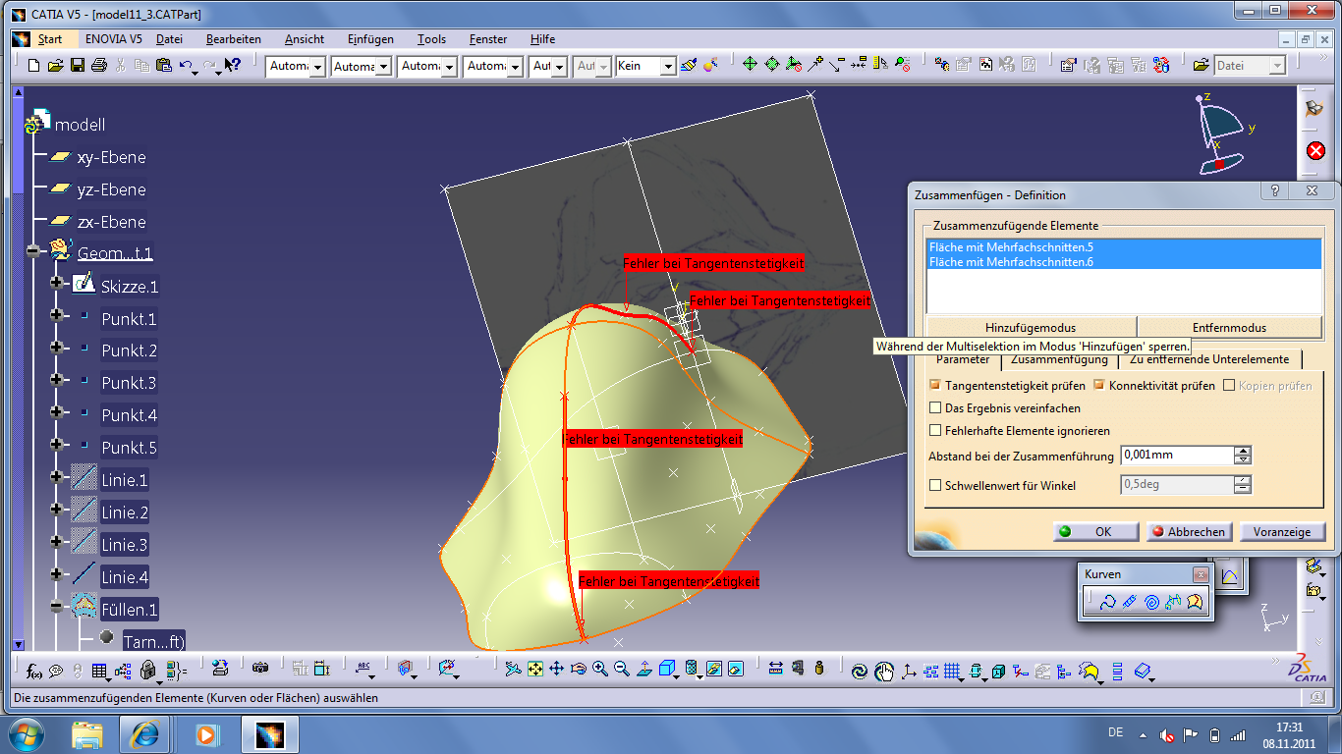The width and height of the screenshot is (1342, 754).
Task: Toggle Konnektivität prüfen checkbox
Action: (1099, 386)
